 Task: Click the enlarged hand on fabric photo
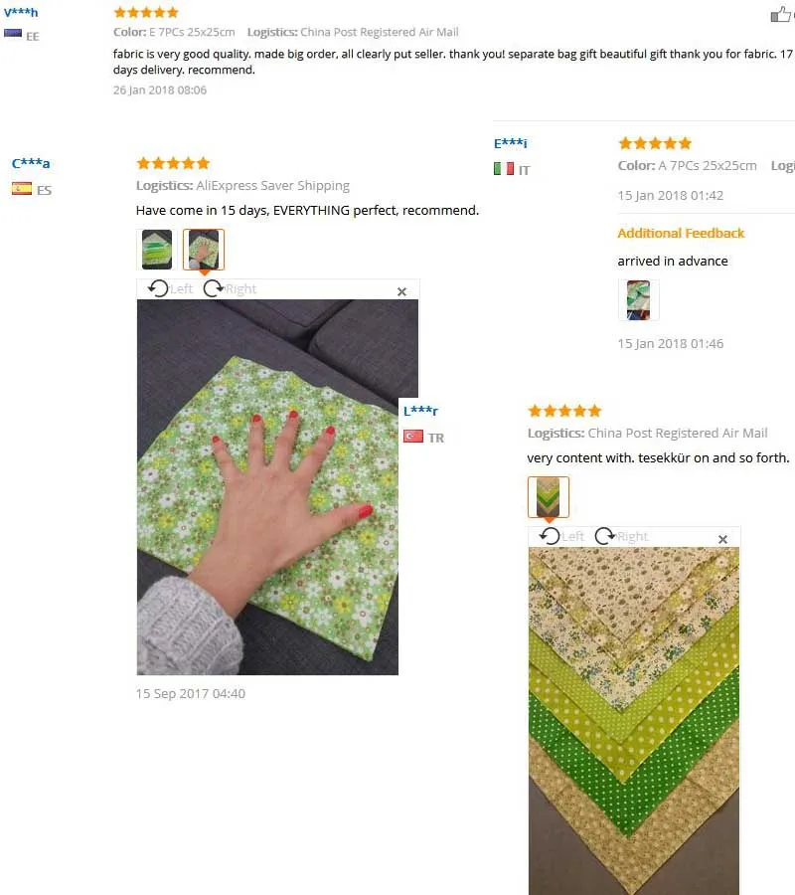[267, 487]
